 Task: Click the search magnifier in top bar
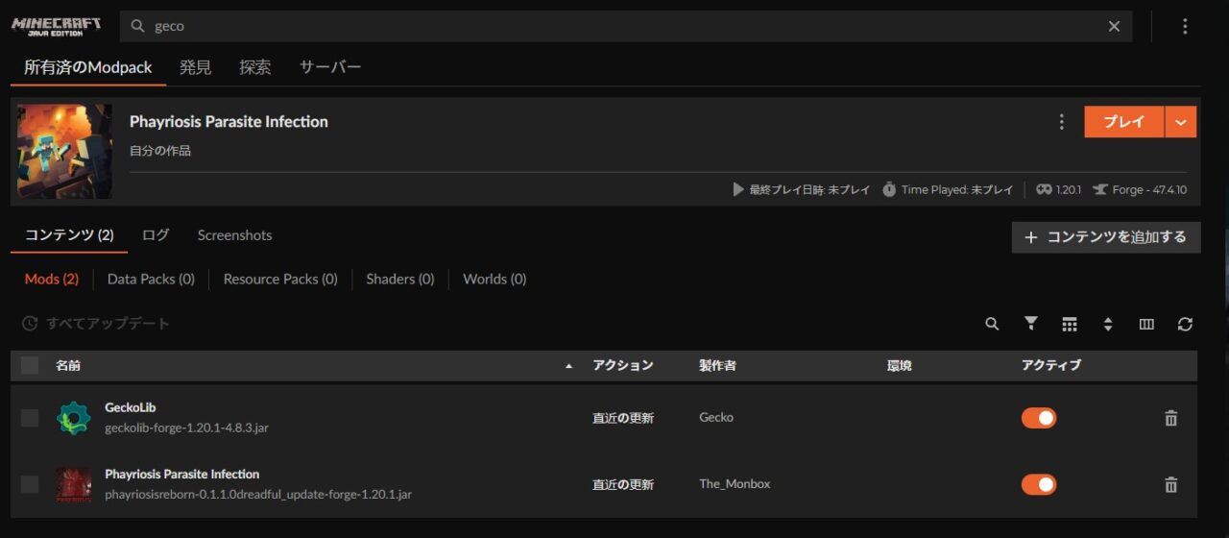(138, 26)
